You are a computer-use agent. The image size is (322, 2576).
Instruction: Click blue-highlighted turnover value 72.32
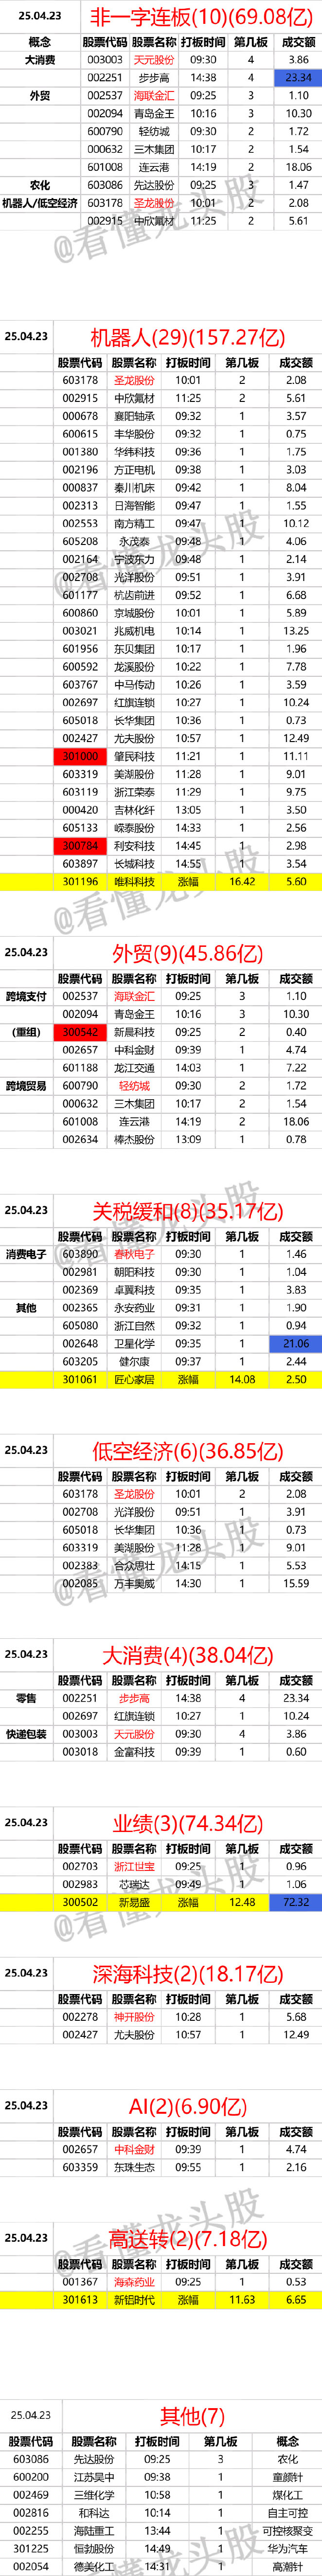[296, 1902]
